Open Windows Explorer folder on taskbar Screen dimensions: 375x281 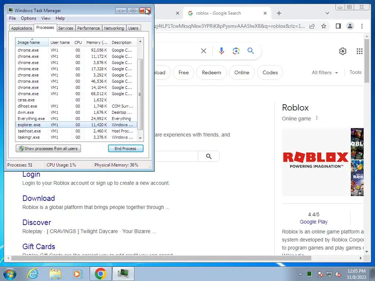pyautogui.click(x=55, y=274)
